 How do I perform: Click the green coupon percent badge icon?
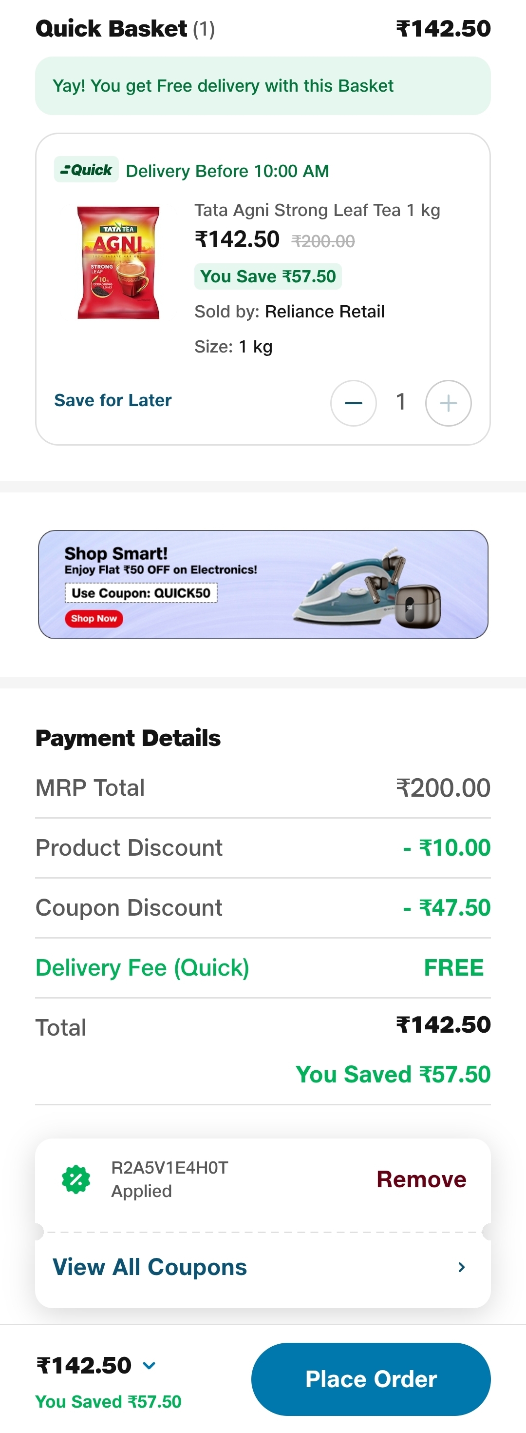point(76,1179)
